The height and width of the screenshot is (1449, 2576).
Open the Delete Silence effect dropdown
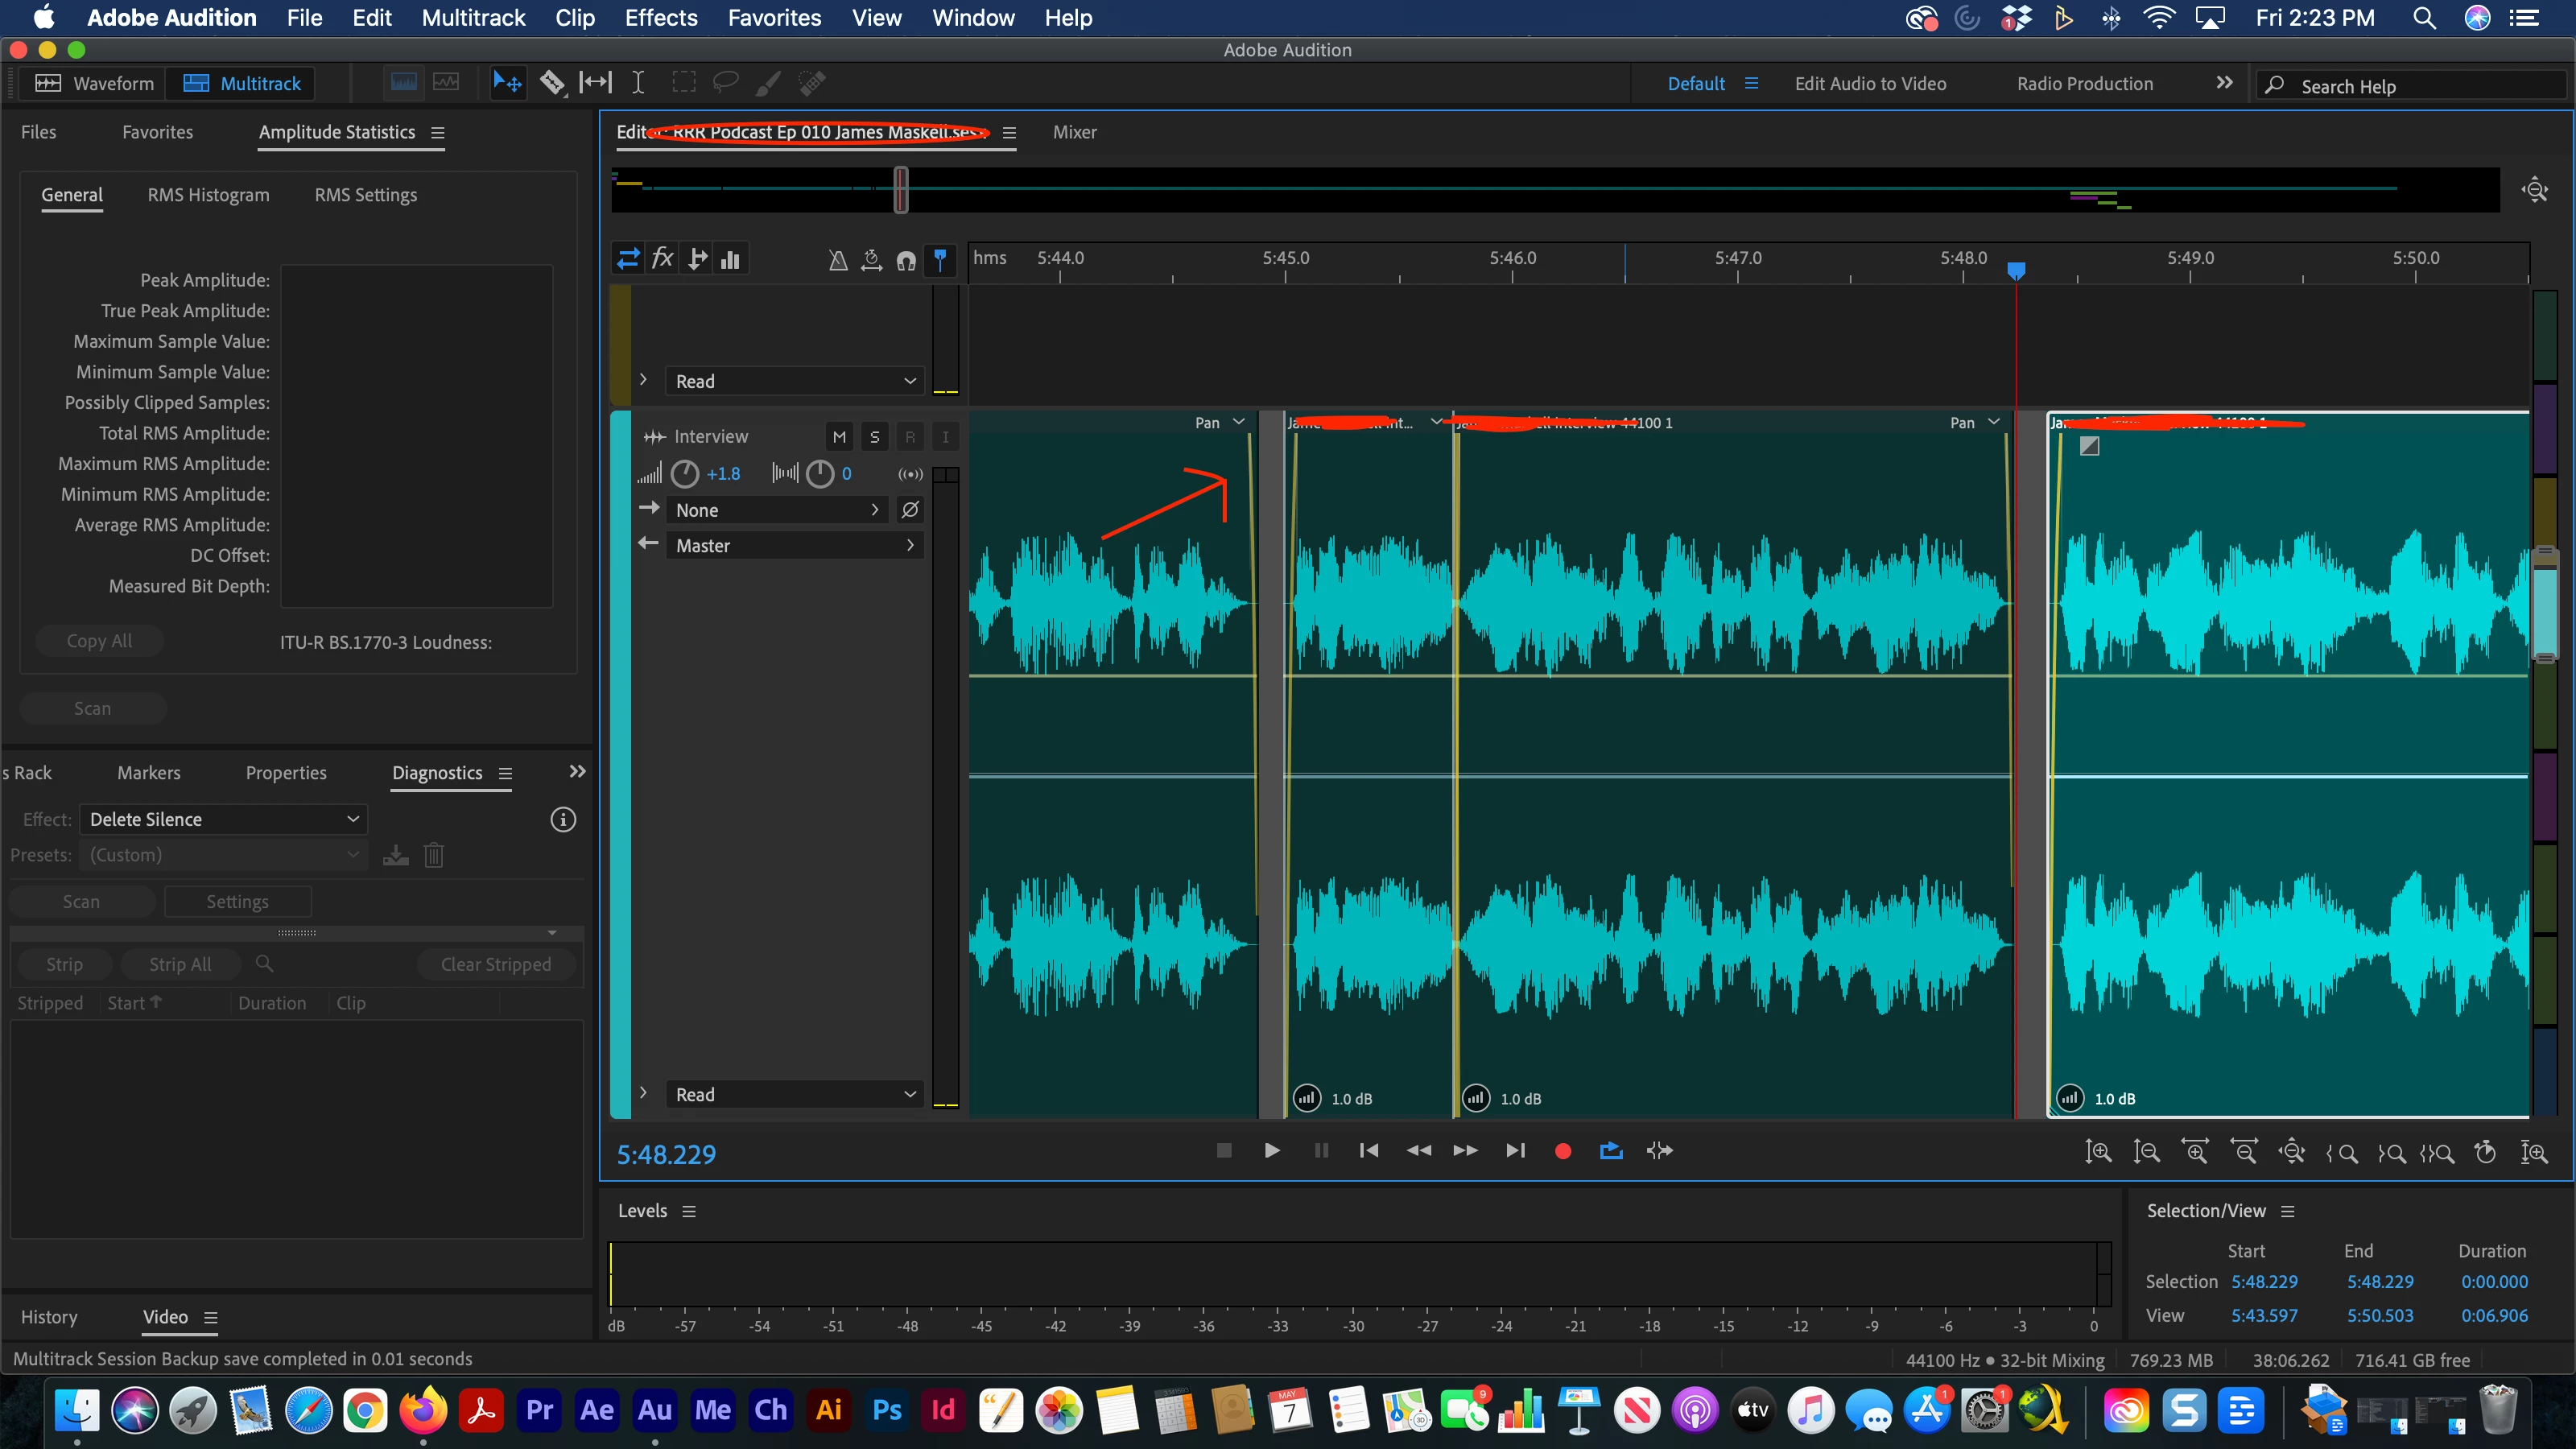coord(224,819)
